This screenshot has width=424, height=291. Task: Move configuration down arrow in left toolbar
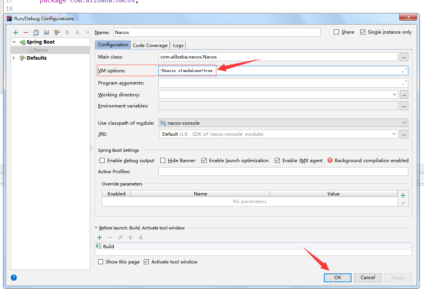pyautogui.click(x=77, y=33)
